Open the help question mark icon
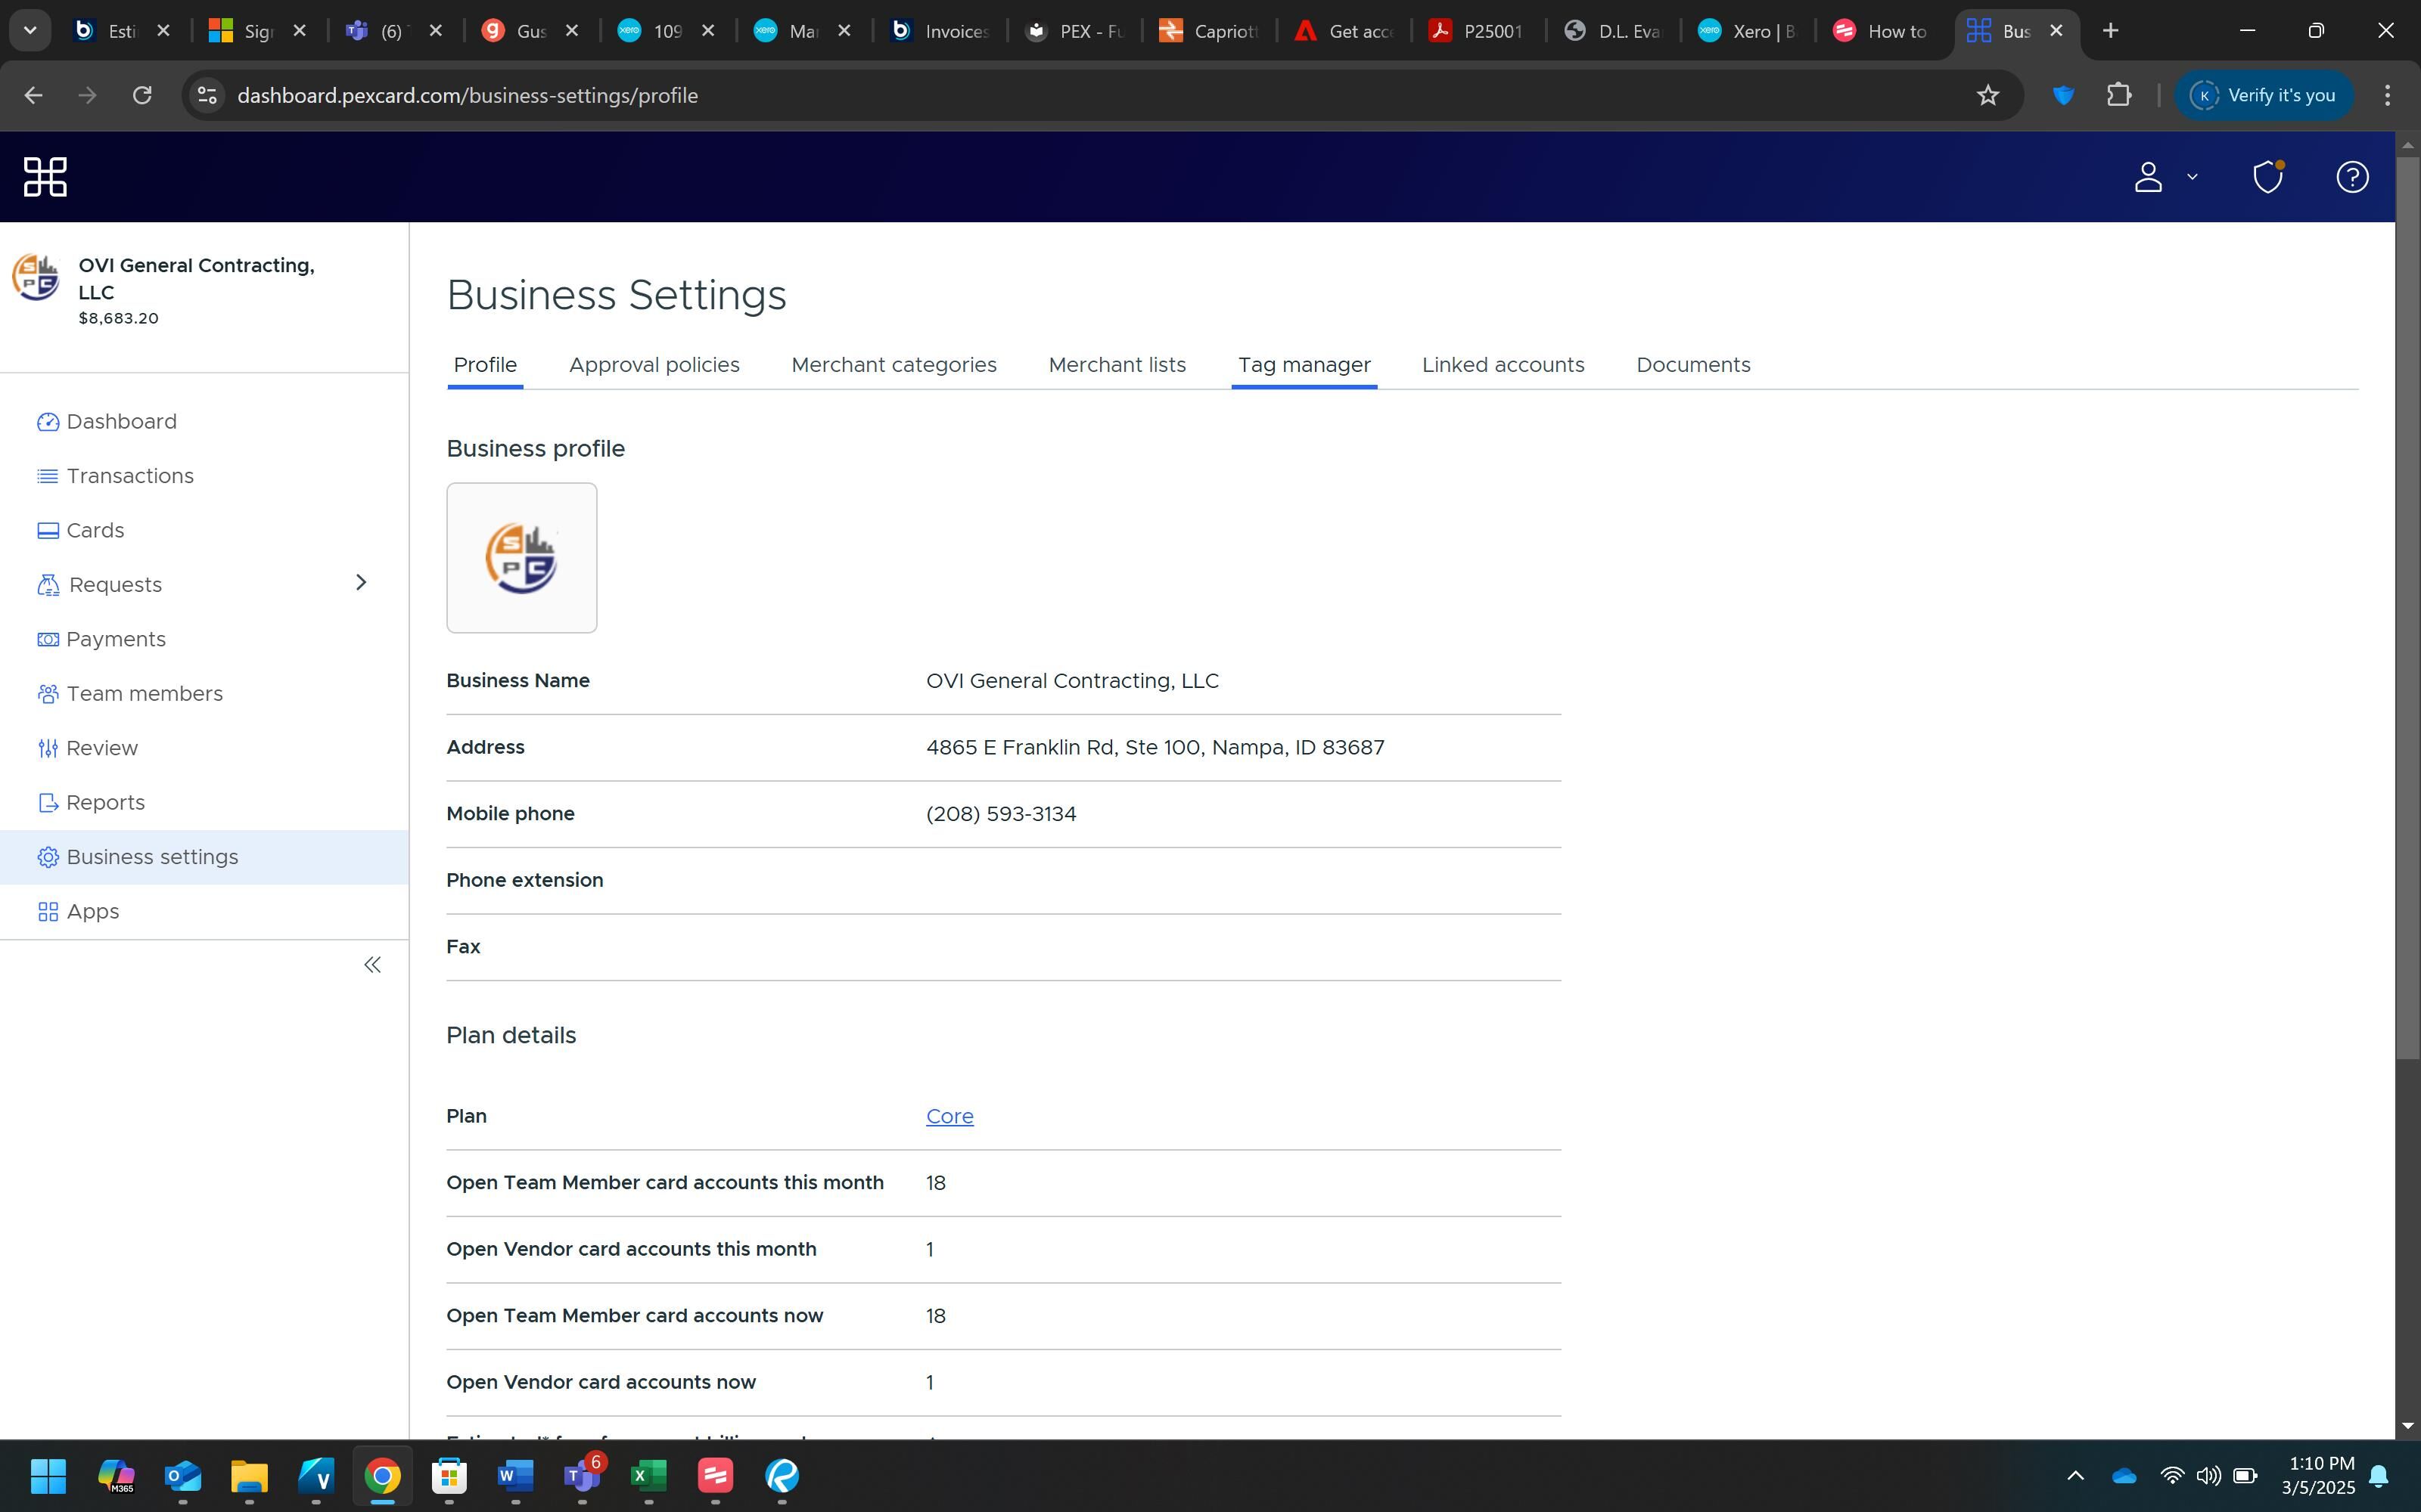The height and width of the screenshot is (1512, 2421). 2351,177
